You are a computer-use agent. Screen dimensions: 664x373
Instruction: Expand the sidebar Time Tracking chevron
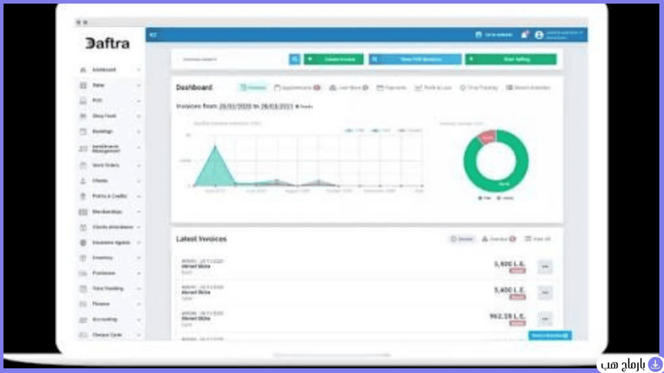139,289
